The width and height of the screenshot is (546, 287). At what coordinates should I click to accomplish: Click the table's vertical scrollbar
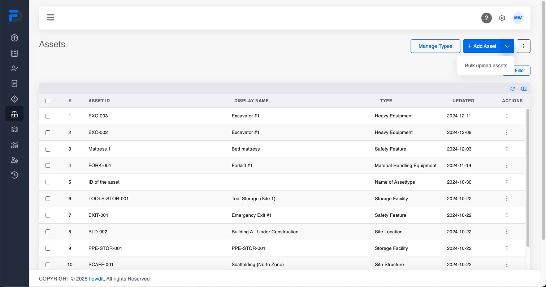pos(528,177)
